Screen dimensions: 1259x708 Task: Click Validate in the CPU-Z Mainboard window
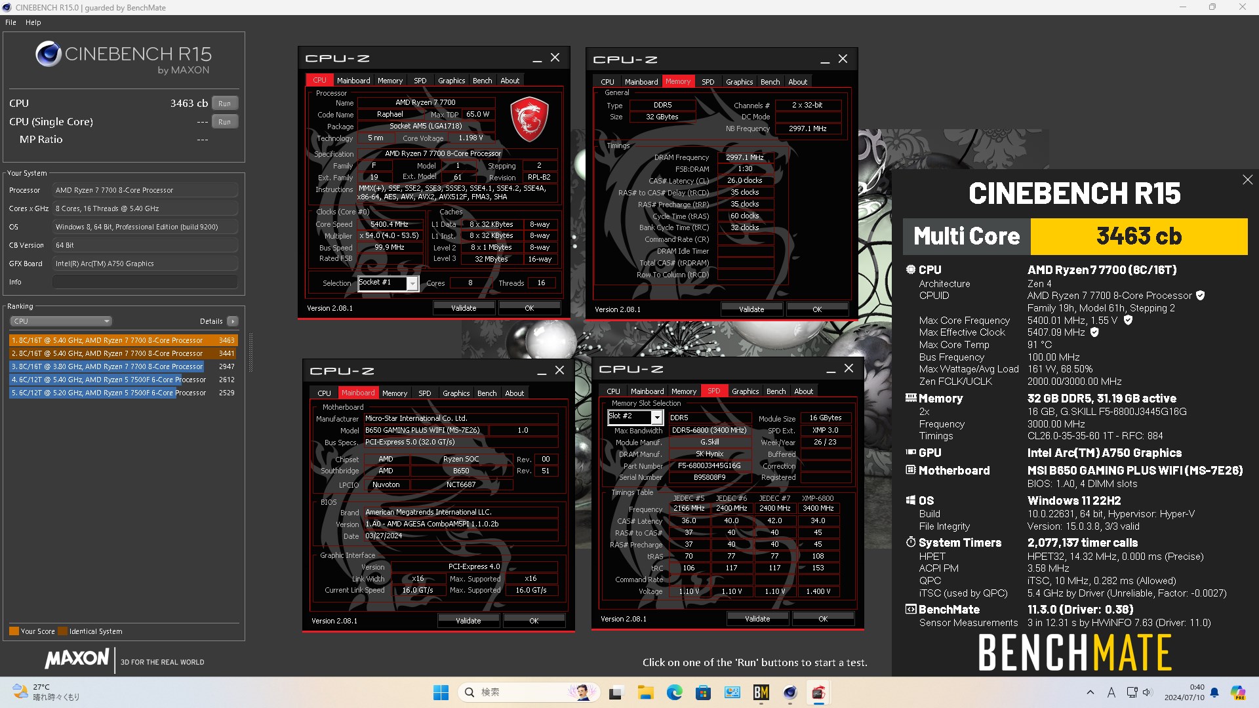point(468,621)
